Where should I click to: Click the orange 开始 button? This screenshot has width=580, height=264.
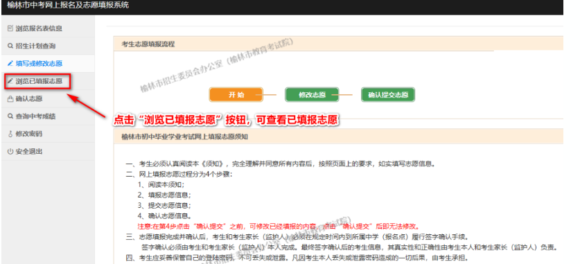[236, 95]
